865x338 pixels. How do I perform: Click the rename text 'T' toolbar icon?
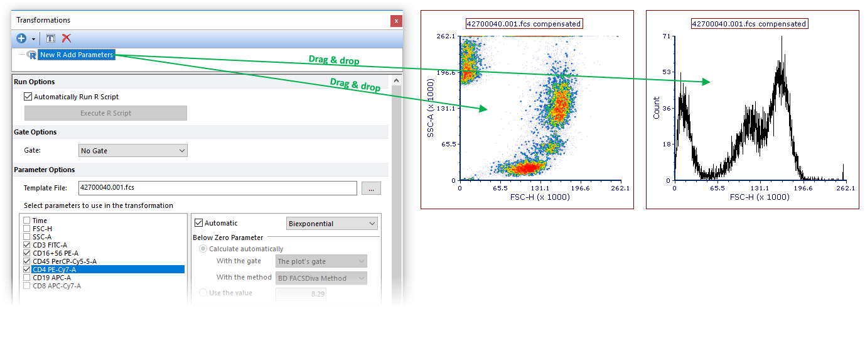pos(51,38)
